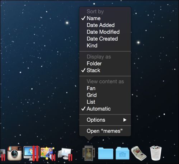Viewport: 179px width, 164px height.
Task: Launch the Parallels Windows iMac icon
Action: pos(31,154)
